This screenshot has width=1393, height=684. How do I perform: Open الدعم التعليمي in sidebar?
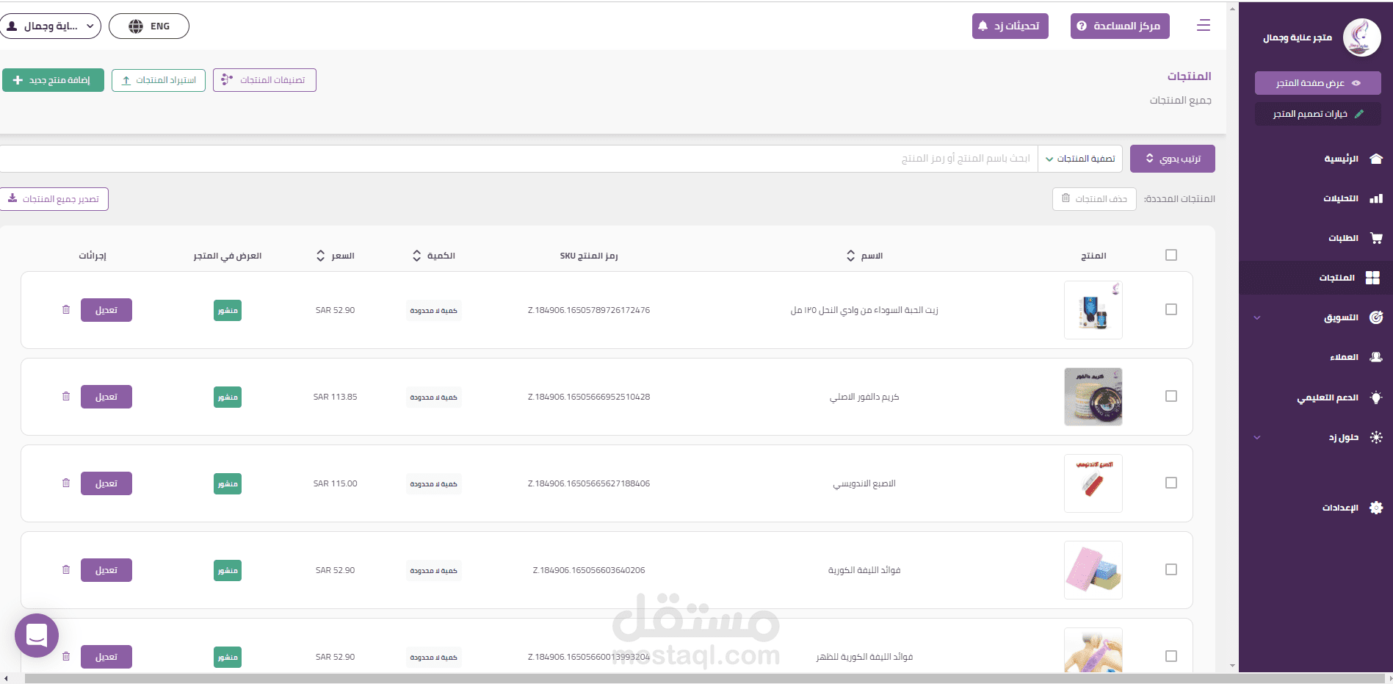tap(1328, 397)
